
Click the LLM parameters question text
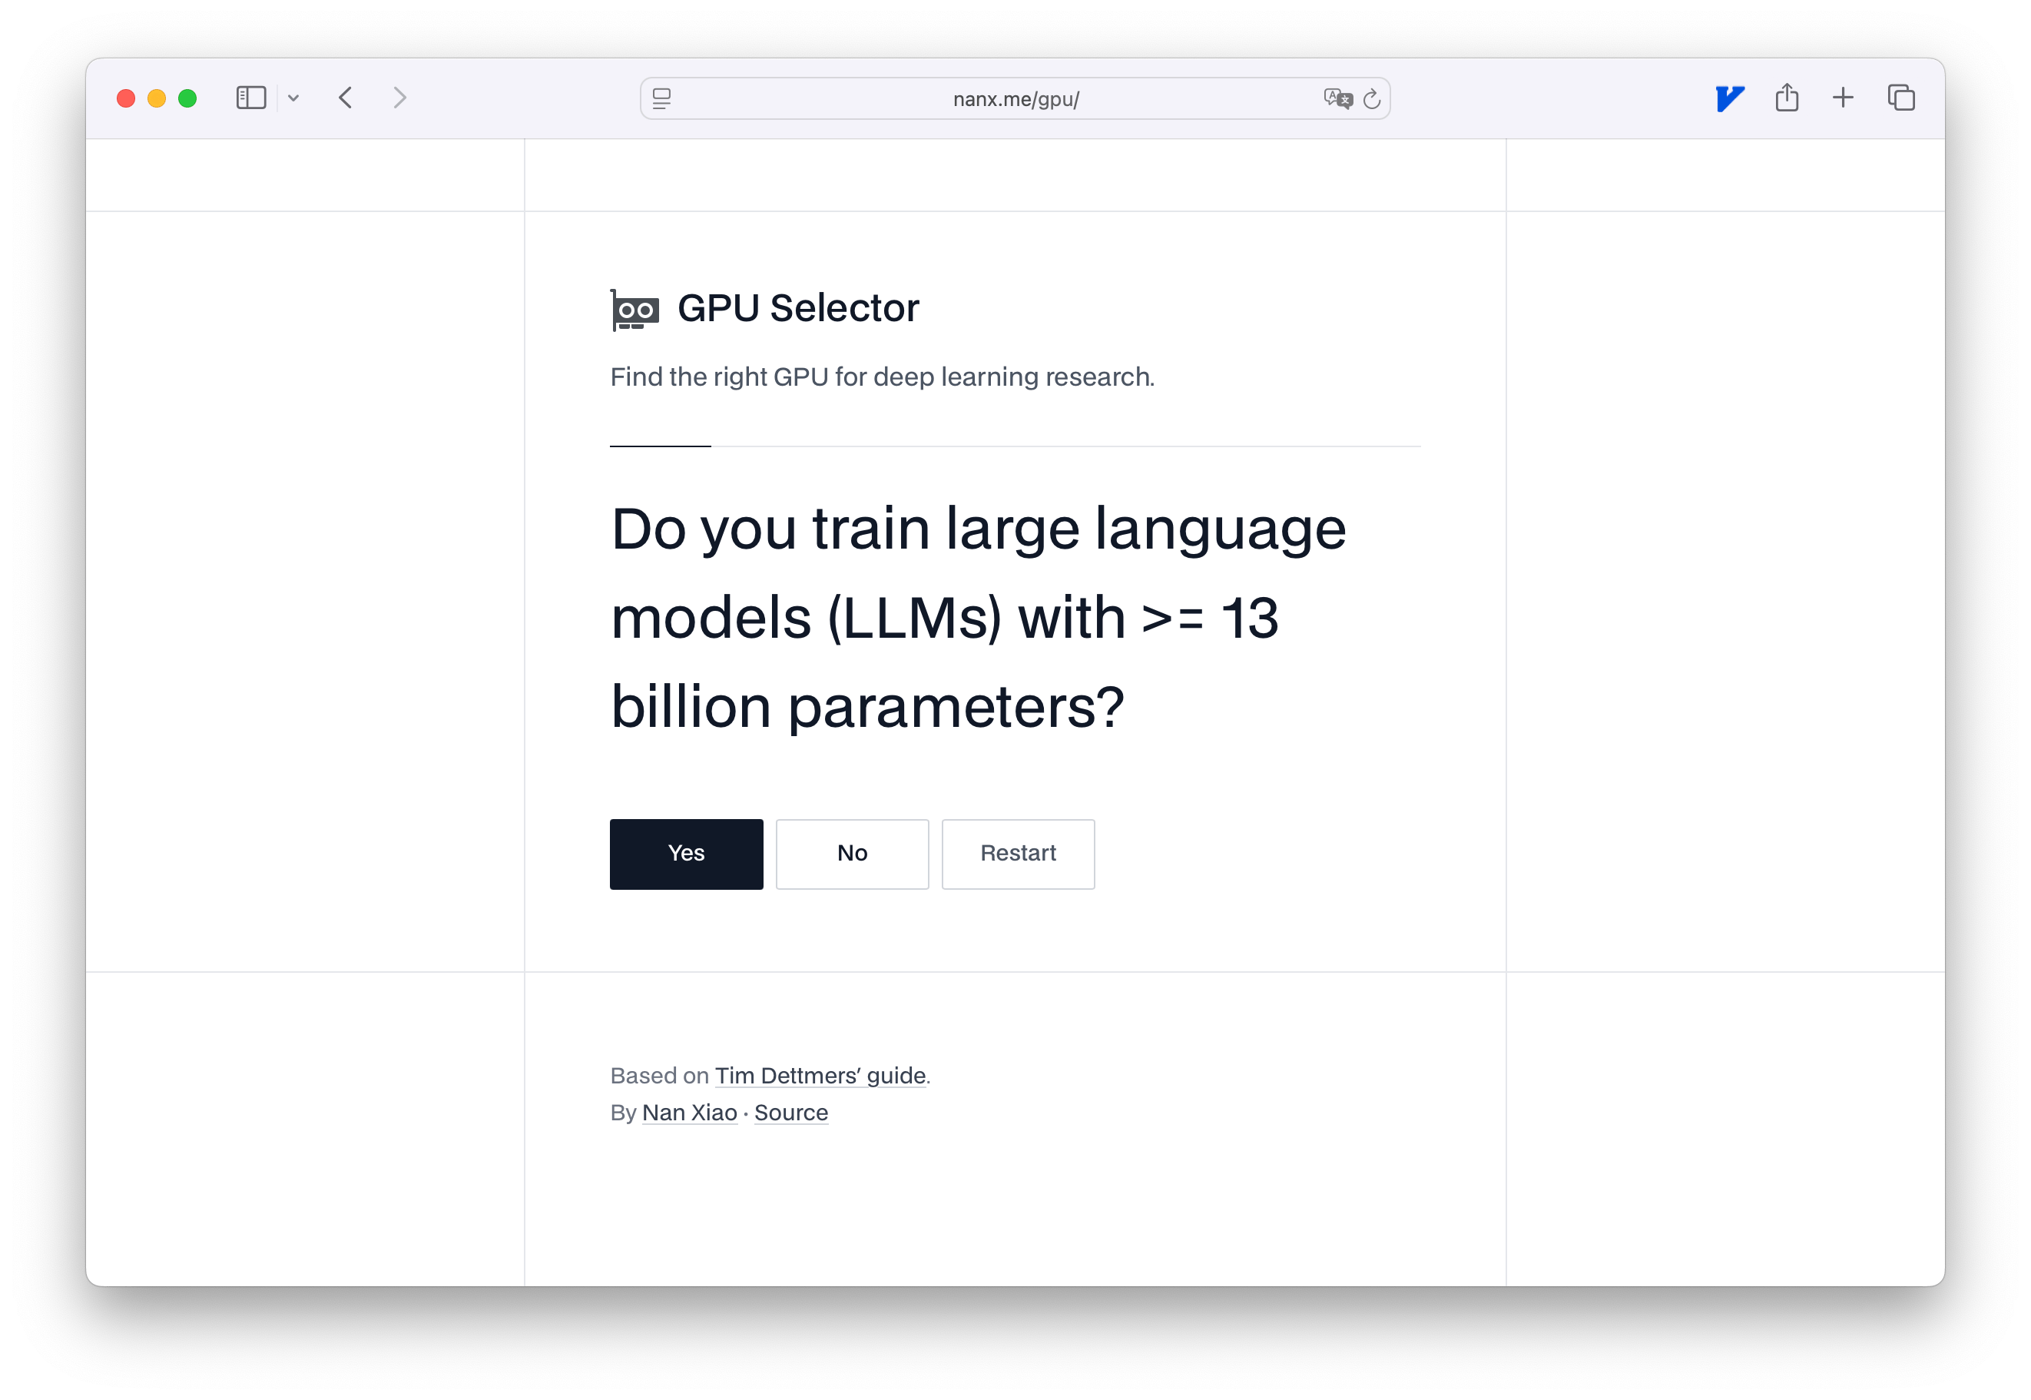(x=978, y=618)
